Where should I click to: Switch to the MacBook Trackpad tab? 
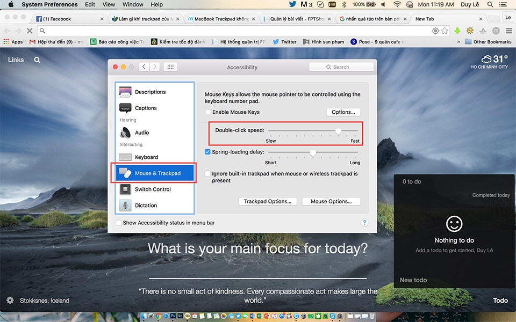(x=221, y=19)
